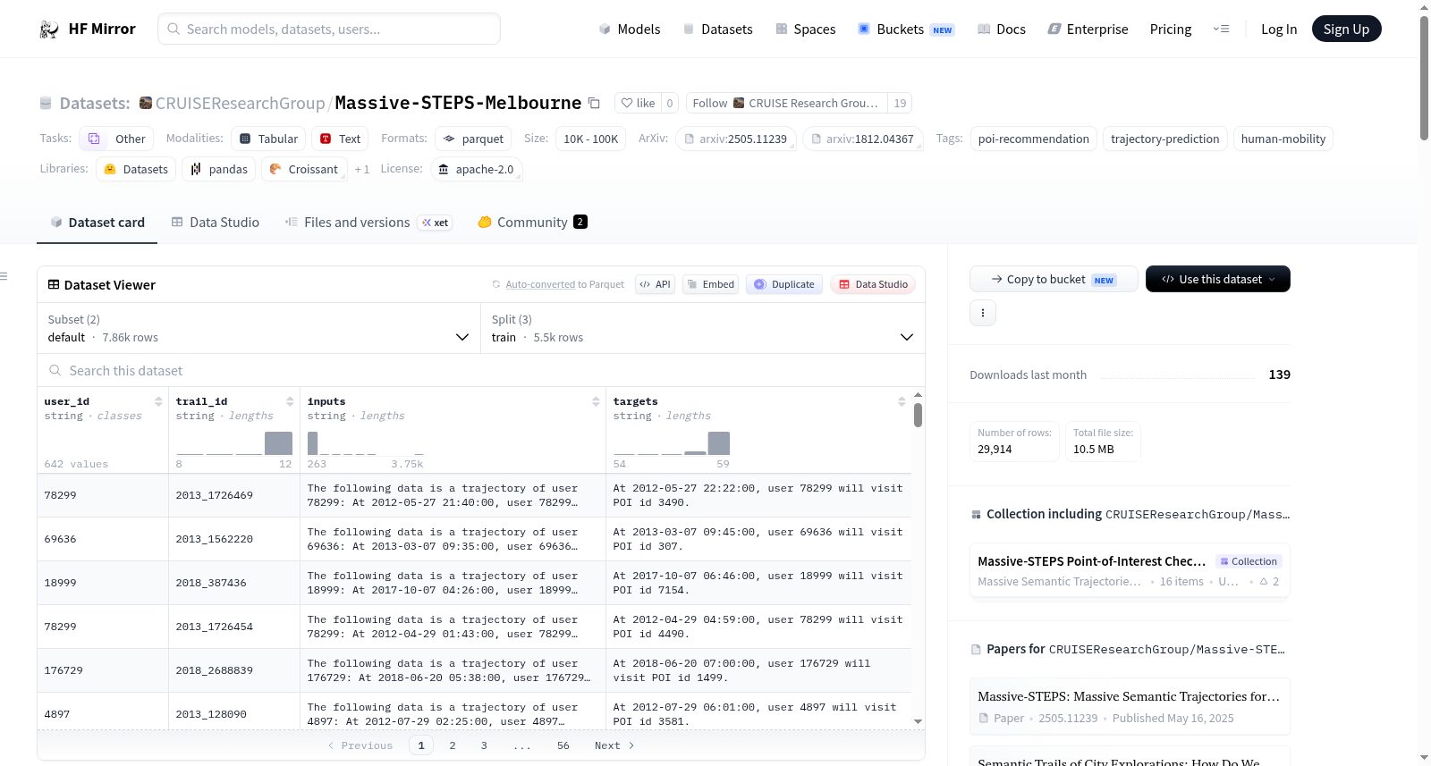Click the HF Mirror logo icon
Screen dimensions: 1431x766
(x=49, y=29)
